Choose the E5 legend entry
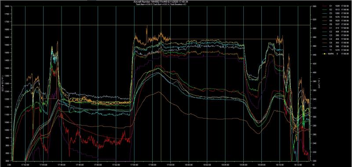The height and width of the screenshot is (167, 352). pyautogui.click(x=335, y=20)
